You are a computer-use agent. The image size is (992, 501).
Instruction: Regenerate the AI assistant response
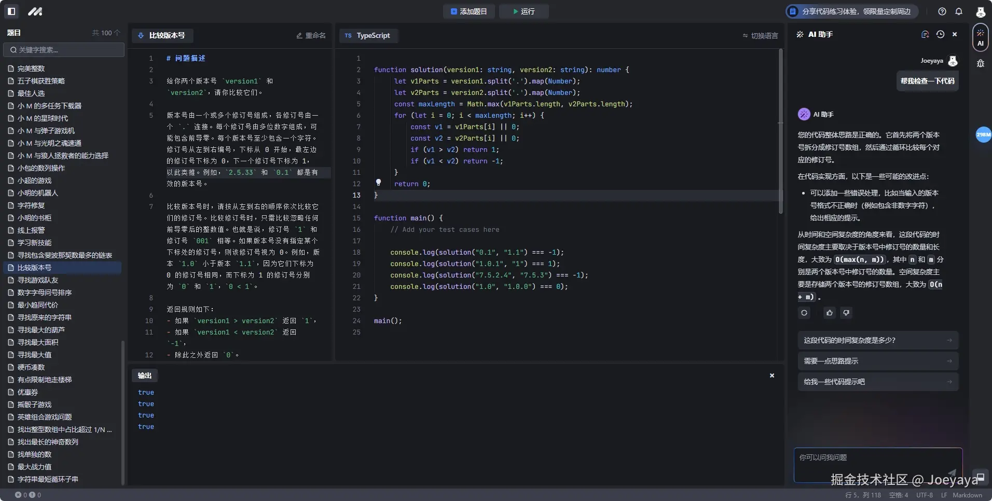[x=804, y=313]
